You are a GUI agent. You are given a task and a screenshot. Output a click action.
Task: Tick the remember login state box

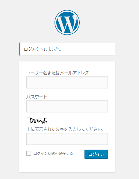click(x=29, y=153)
